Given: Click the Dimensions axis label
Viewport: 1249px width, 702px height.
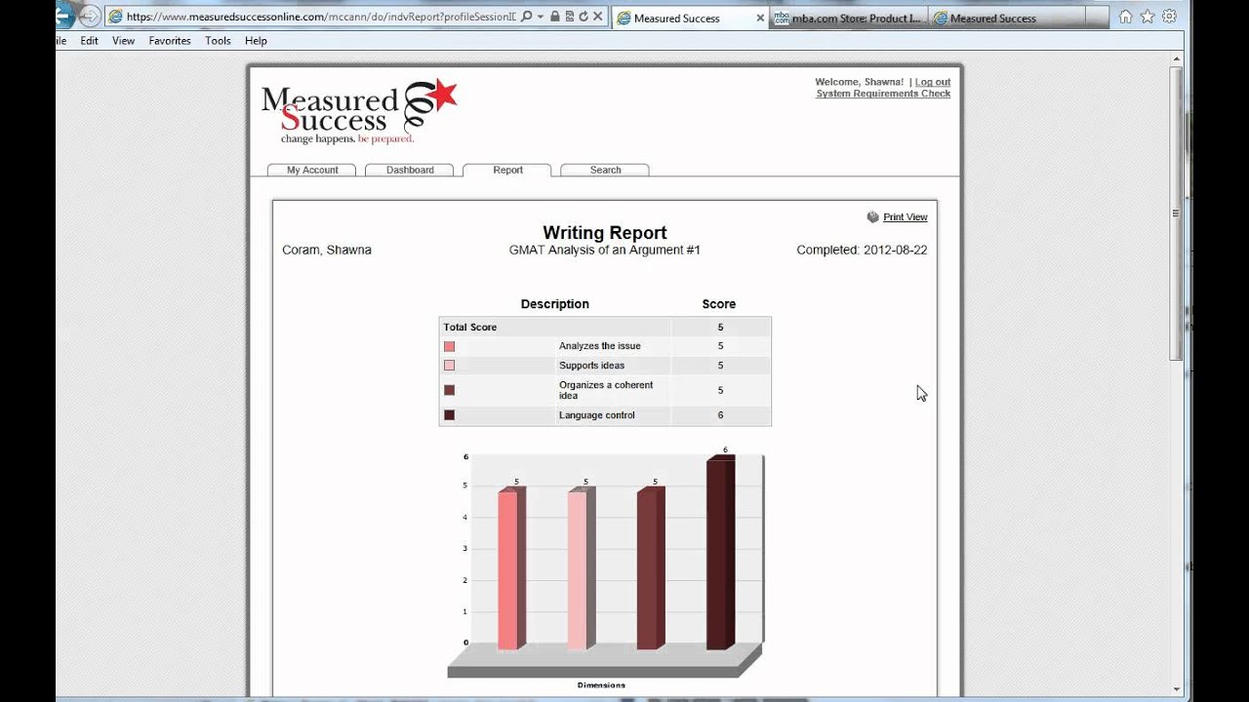Looking at the screenshot, I should [601, 685].
